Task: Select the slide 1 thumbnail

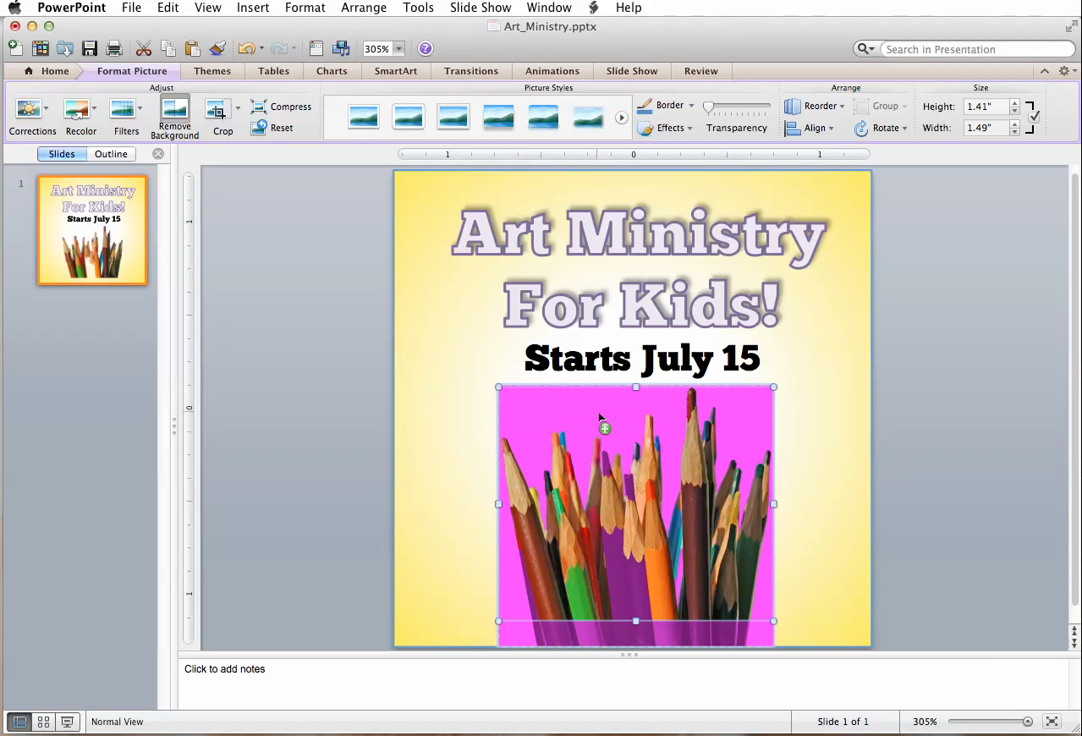Action: (x=91, y=229)
